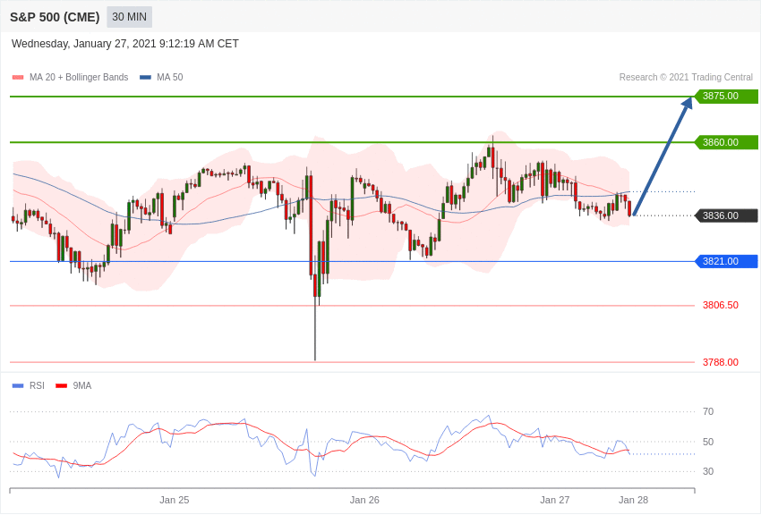Click the 3788.00 red support value
The height and width of the screenshot is (515, 761).
(721, 362)
